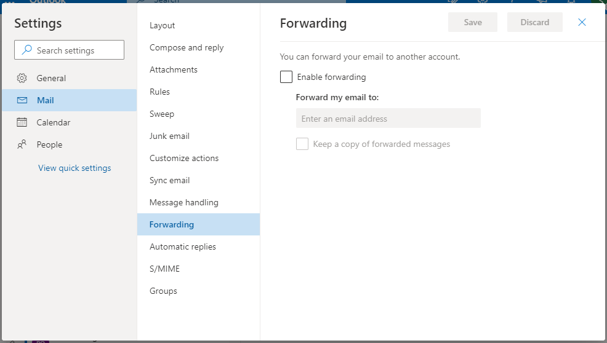
Task: Click the Save button
Action: tap(473, 22)
